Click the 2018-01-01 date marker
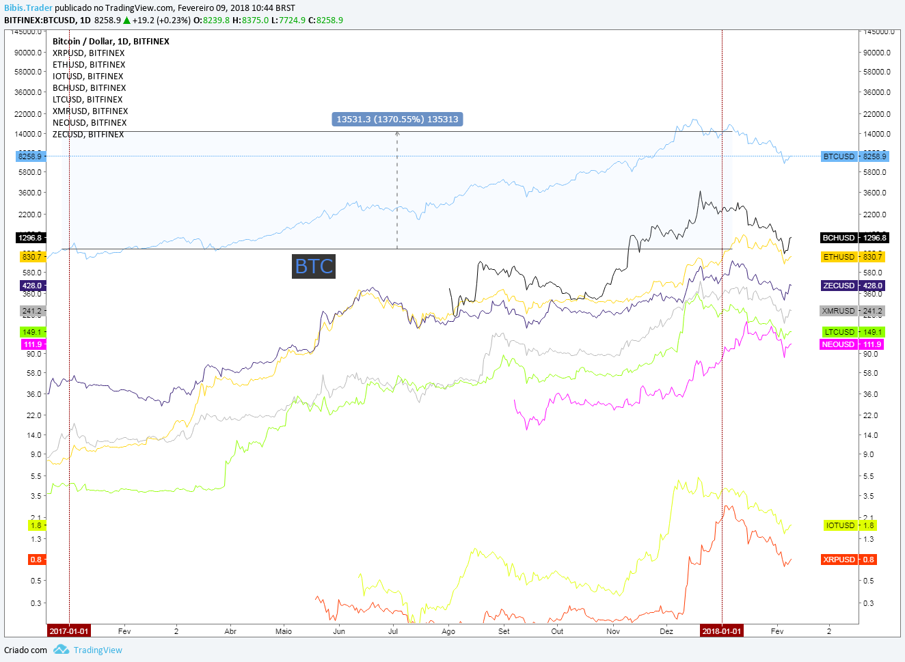This screenshot has width=905, height=662. 722,631
